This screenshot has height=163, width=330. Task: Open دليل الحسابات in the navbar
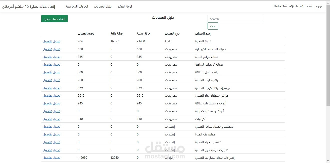click(x=103, y=7)
